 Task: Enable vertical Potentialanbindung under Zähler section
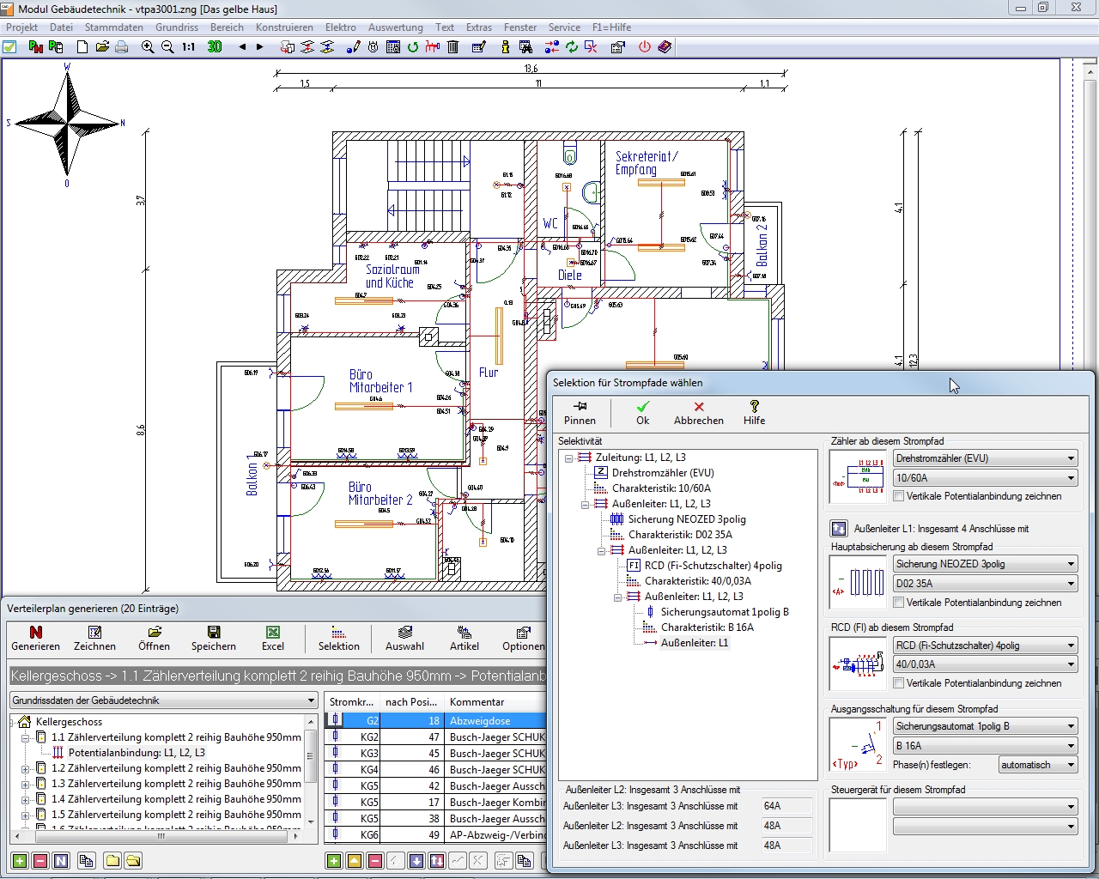899,496
